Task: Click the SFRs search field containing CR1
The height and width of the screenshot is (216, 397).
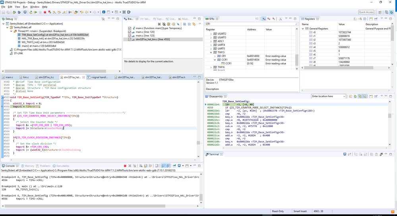Action: 252,24
